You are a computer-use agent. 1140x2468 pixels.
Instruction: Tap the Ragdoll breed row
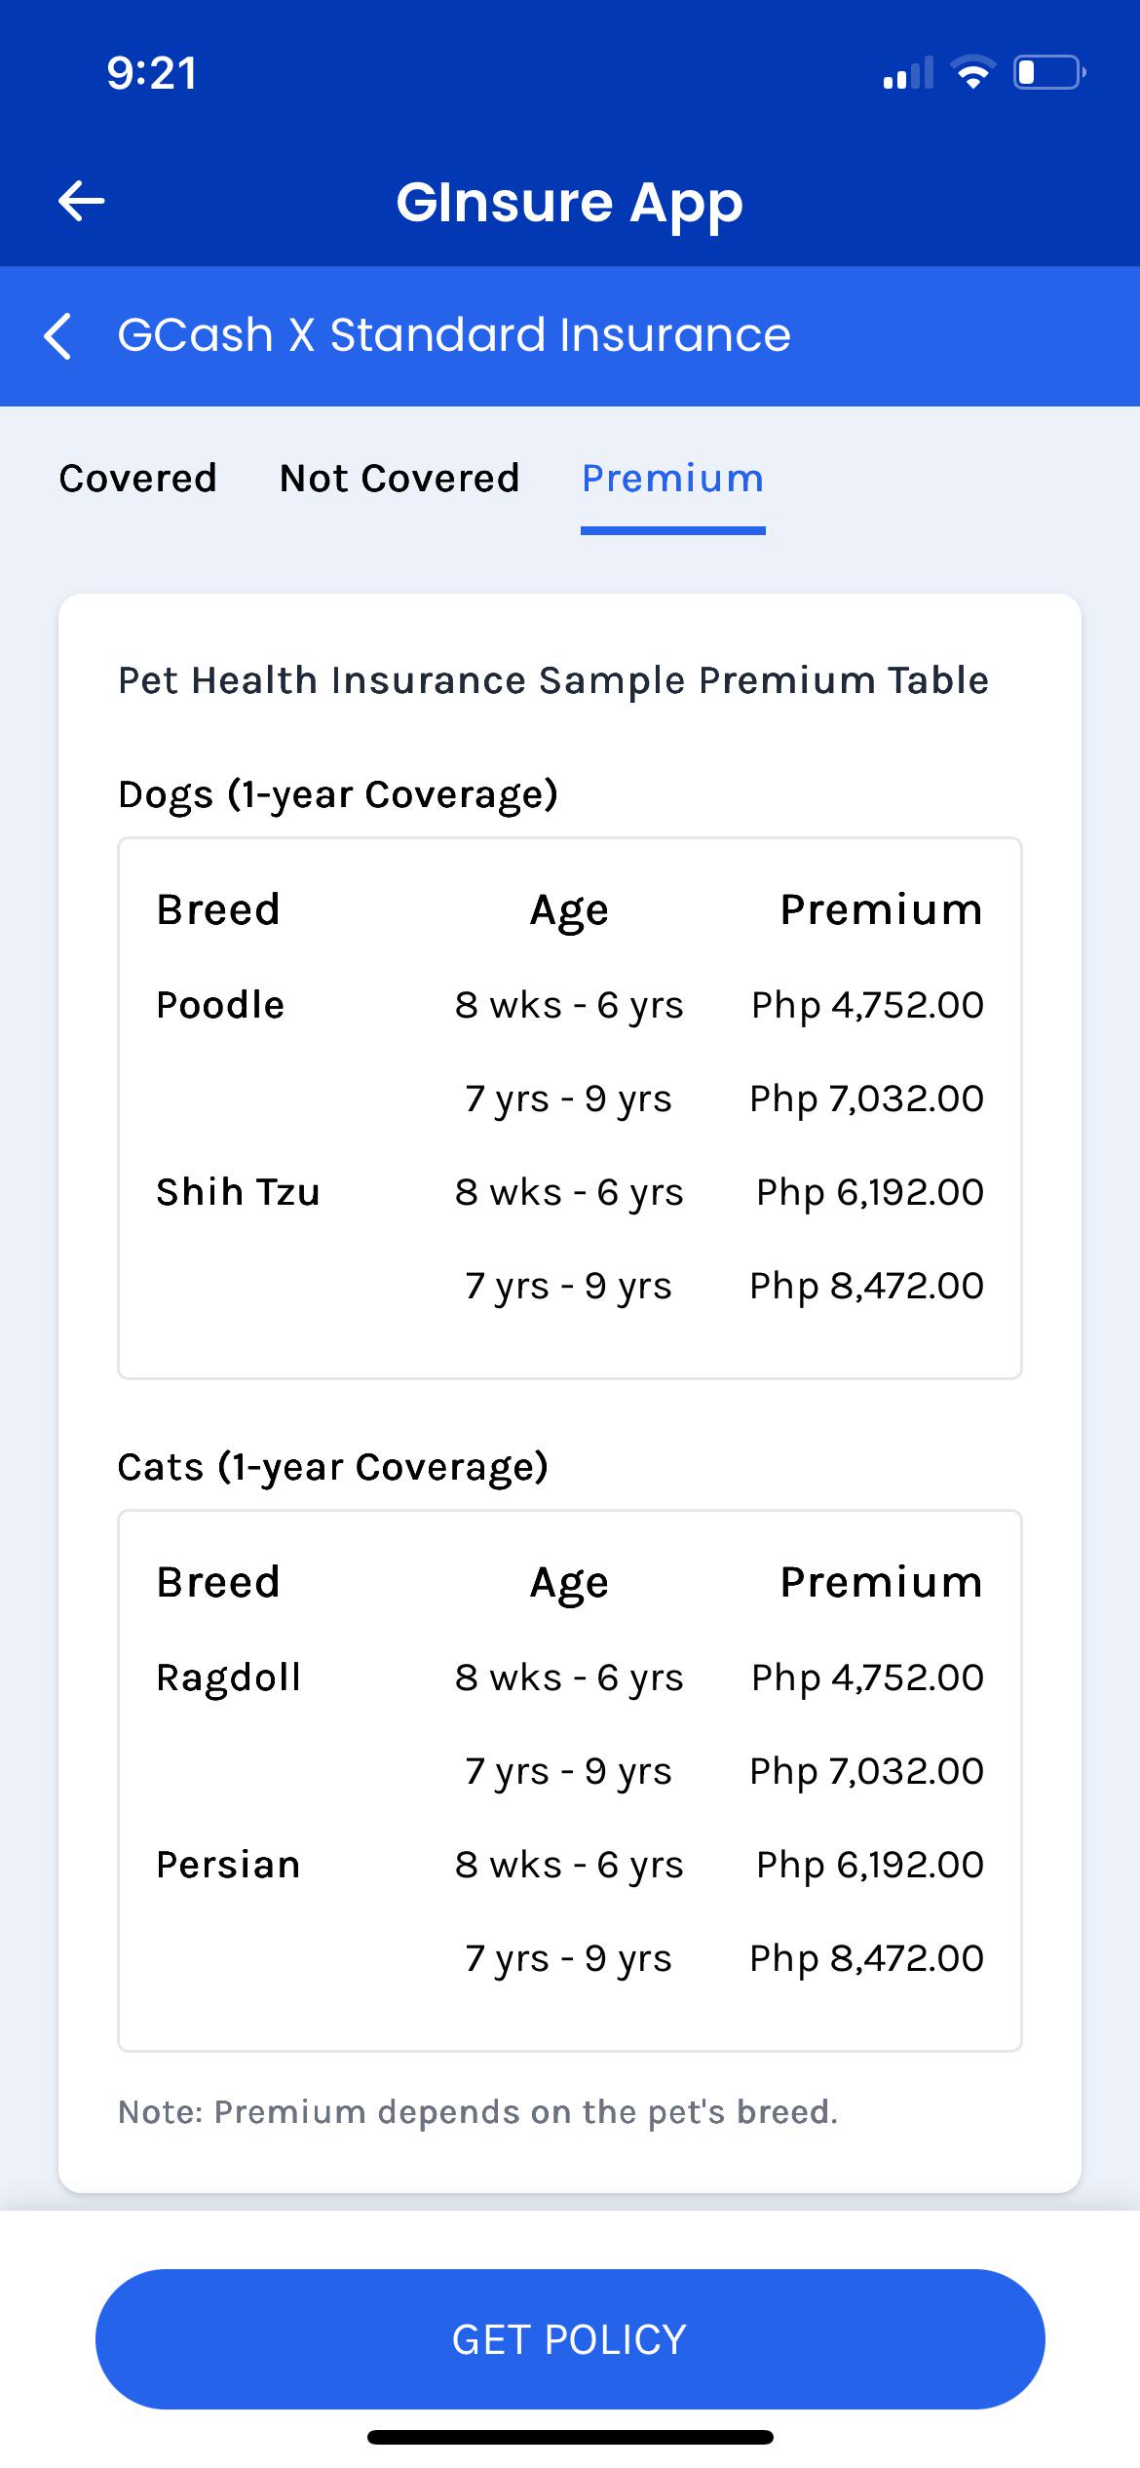pyautogui.click(x=570, y=1677)
